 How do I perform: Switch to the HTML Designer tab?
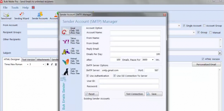pos(12,59)
